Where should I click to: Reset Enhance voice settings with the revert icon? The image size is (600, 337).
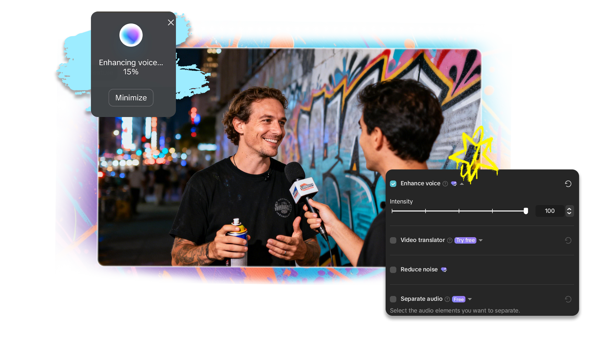568,183
